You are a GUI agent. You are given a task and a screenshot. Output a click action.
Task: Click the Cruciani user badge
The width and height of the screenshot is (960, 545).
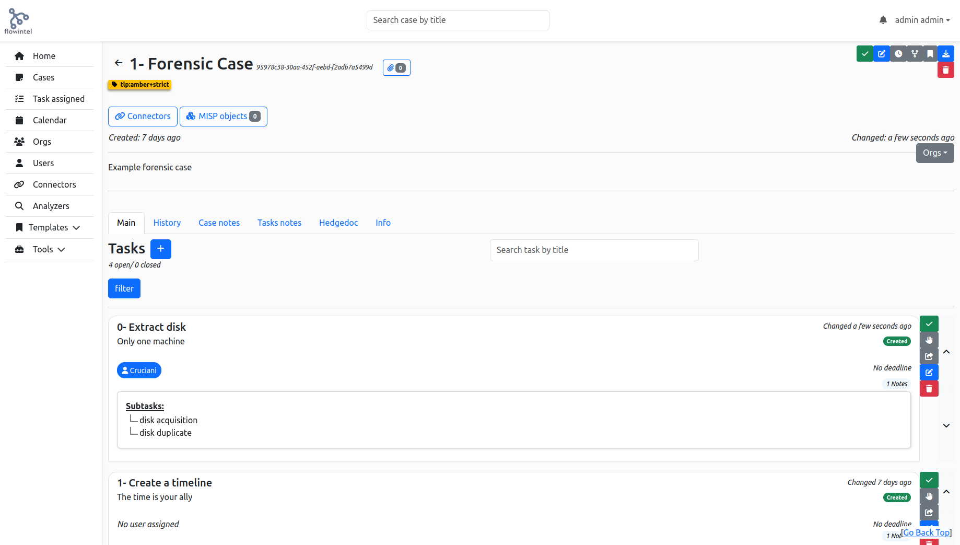(139, 370)
